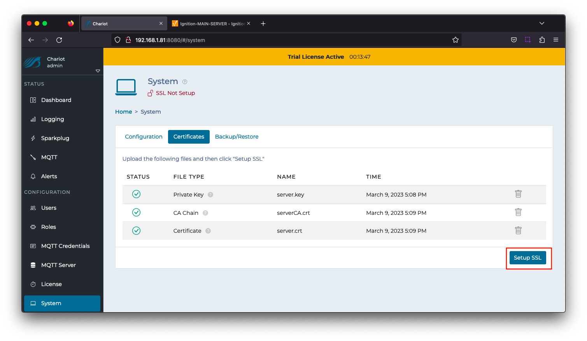Click the Setup SSL button

pos(528,258)
